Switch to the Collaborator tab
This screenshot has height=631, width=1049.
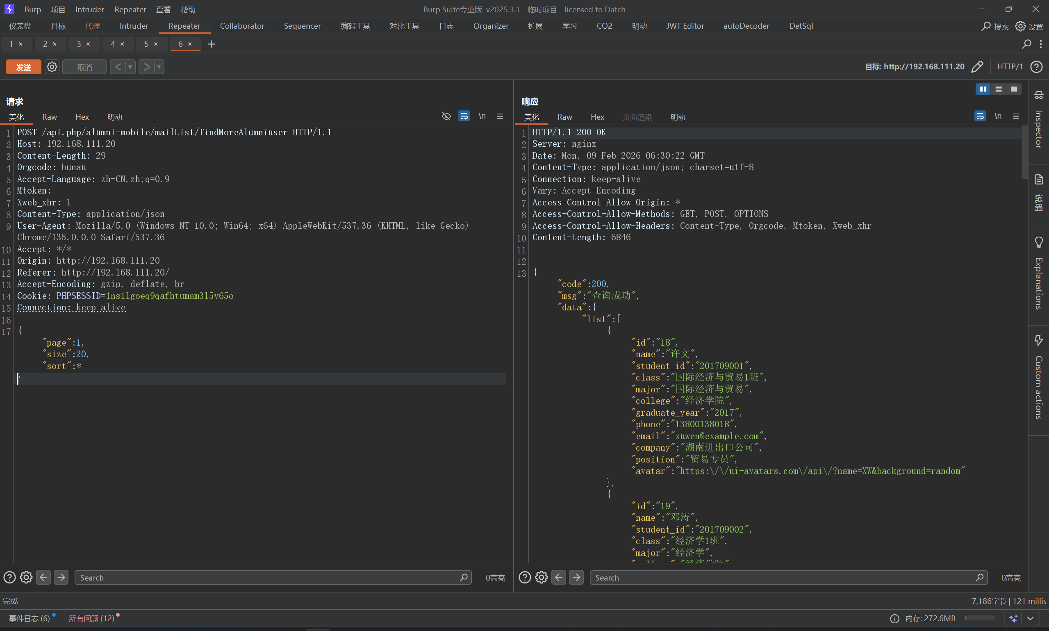[242, 26]
